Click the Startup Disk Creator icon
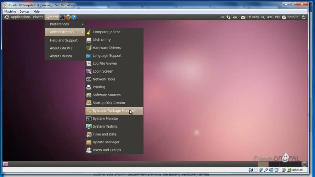 pos(89,103)
